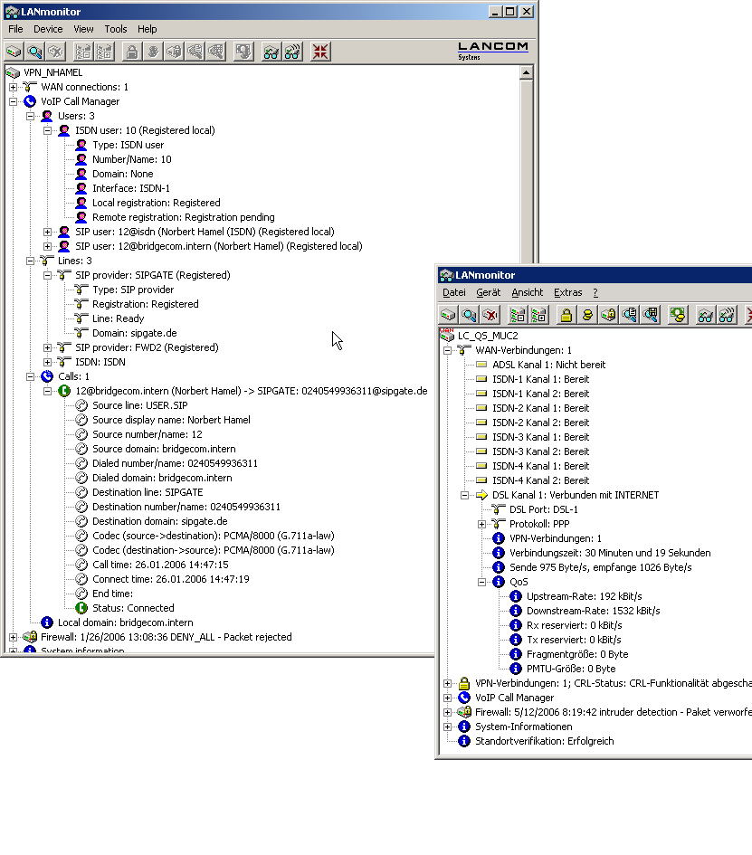Click first glasses icon in VPN_NHAMEL toolbar
The height and width of the screenshot is (855, 752).
click(x=271, y=52)
